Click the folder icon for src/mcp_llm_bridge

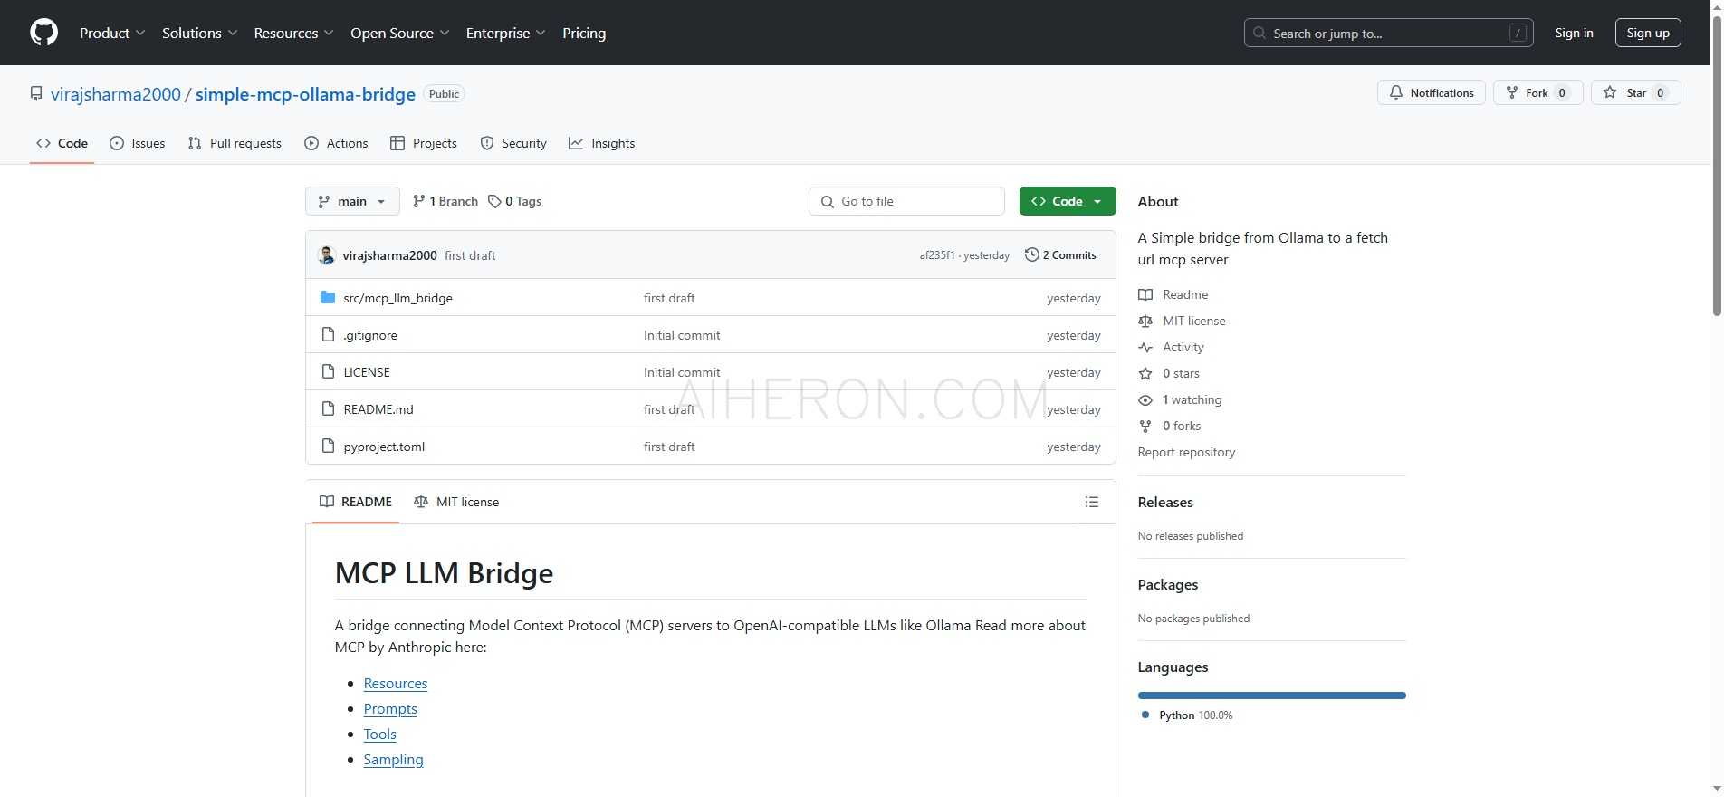(x=328, y=298)
